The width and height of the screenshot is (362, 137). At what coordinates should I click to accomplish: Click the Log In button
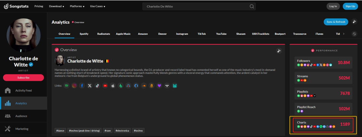(x=333, y=6)
